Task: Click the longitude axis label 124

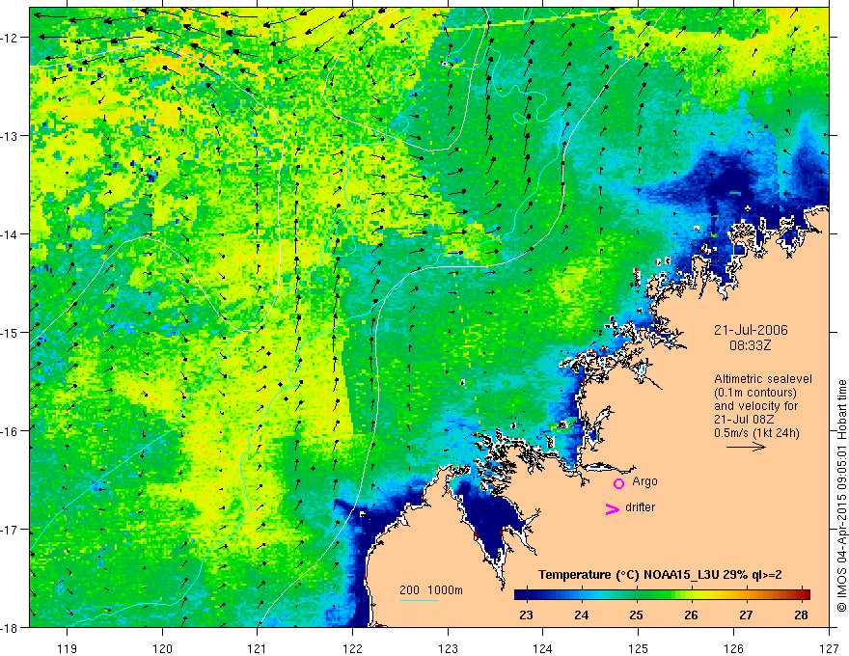Action: point(543,648)
